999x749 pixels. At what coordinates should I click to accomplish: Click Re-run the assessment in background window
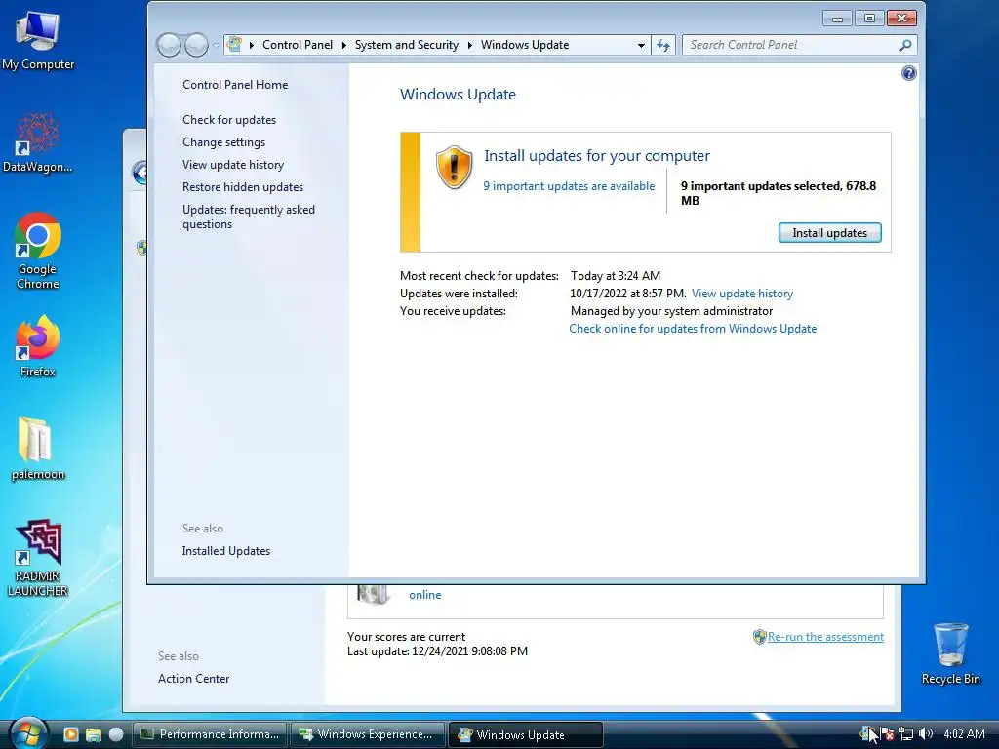tap(825, 637)
